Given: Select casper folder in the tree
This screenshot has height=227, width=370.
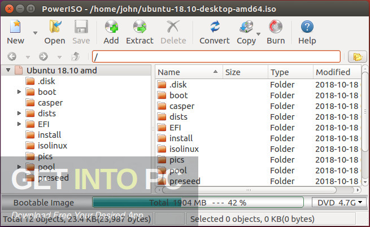Looking at the screenshot, I should click(50, 103).
